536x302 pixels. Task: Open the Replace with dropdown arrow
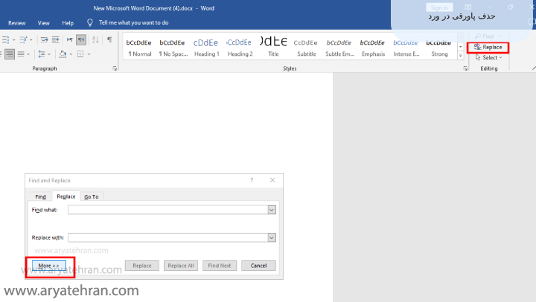(272, 237)
